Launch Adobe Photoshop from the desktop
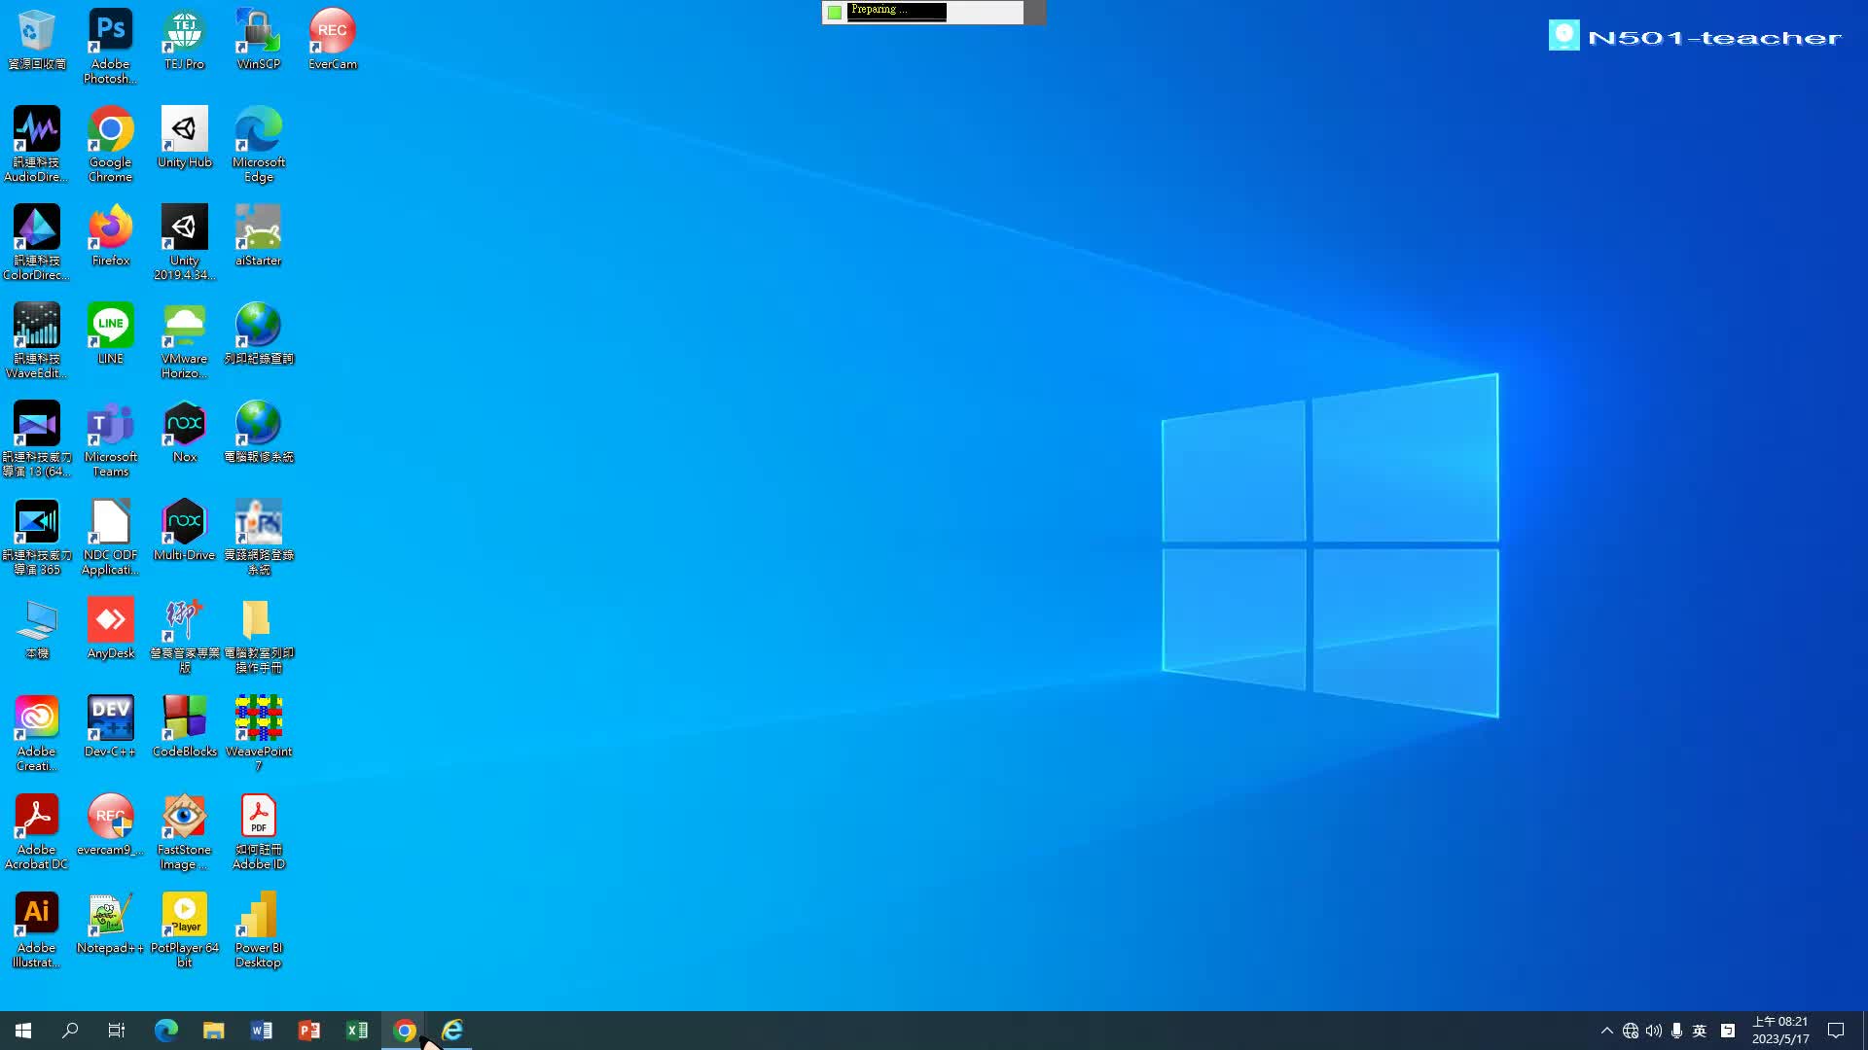Image resolution: width=1868 pixels, height=1050 pixels. (x=110, y=46)
